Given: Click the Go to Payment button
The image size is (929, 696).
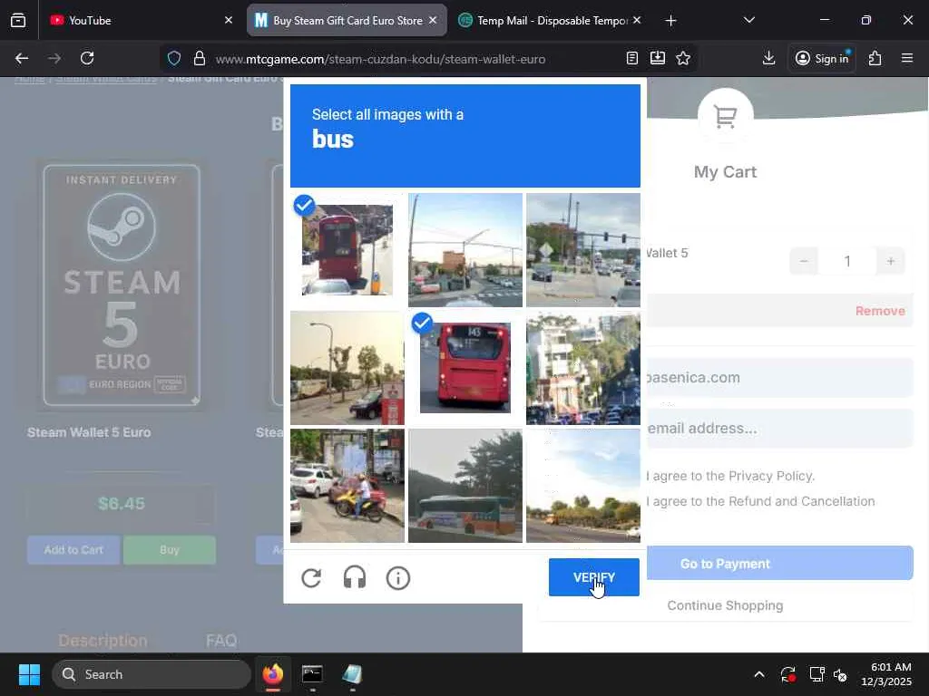Looking at the screenshot, I should pos(779,564).
